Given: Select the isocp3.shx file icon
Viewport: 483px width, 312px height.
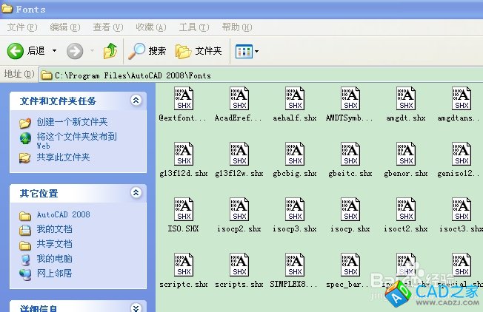Looking at the screenshot, I should pyautogui.click(x=295, y=209).
